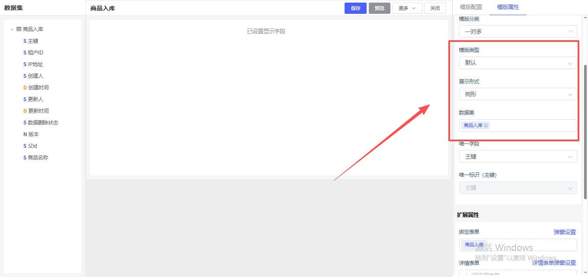
Task: Select the 数据删除状态 field
Action: tap(43, 123)
